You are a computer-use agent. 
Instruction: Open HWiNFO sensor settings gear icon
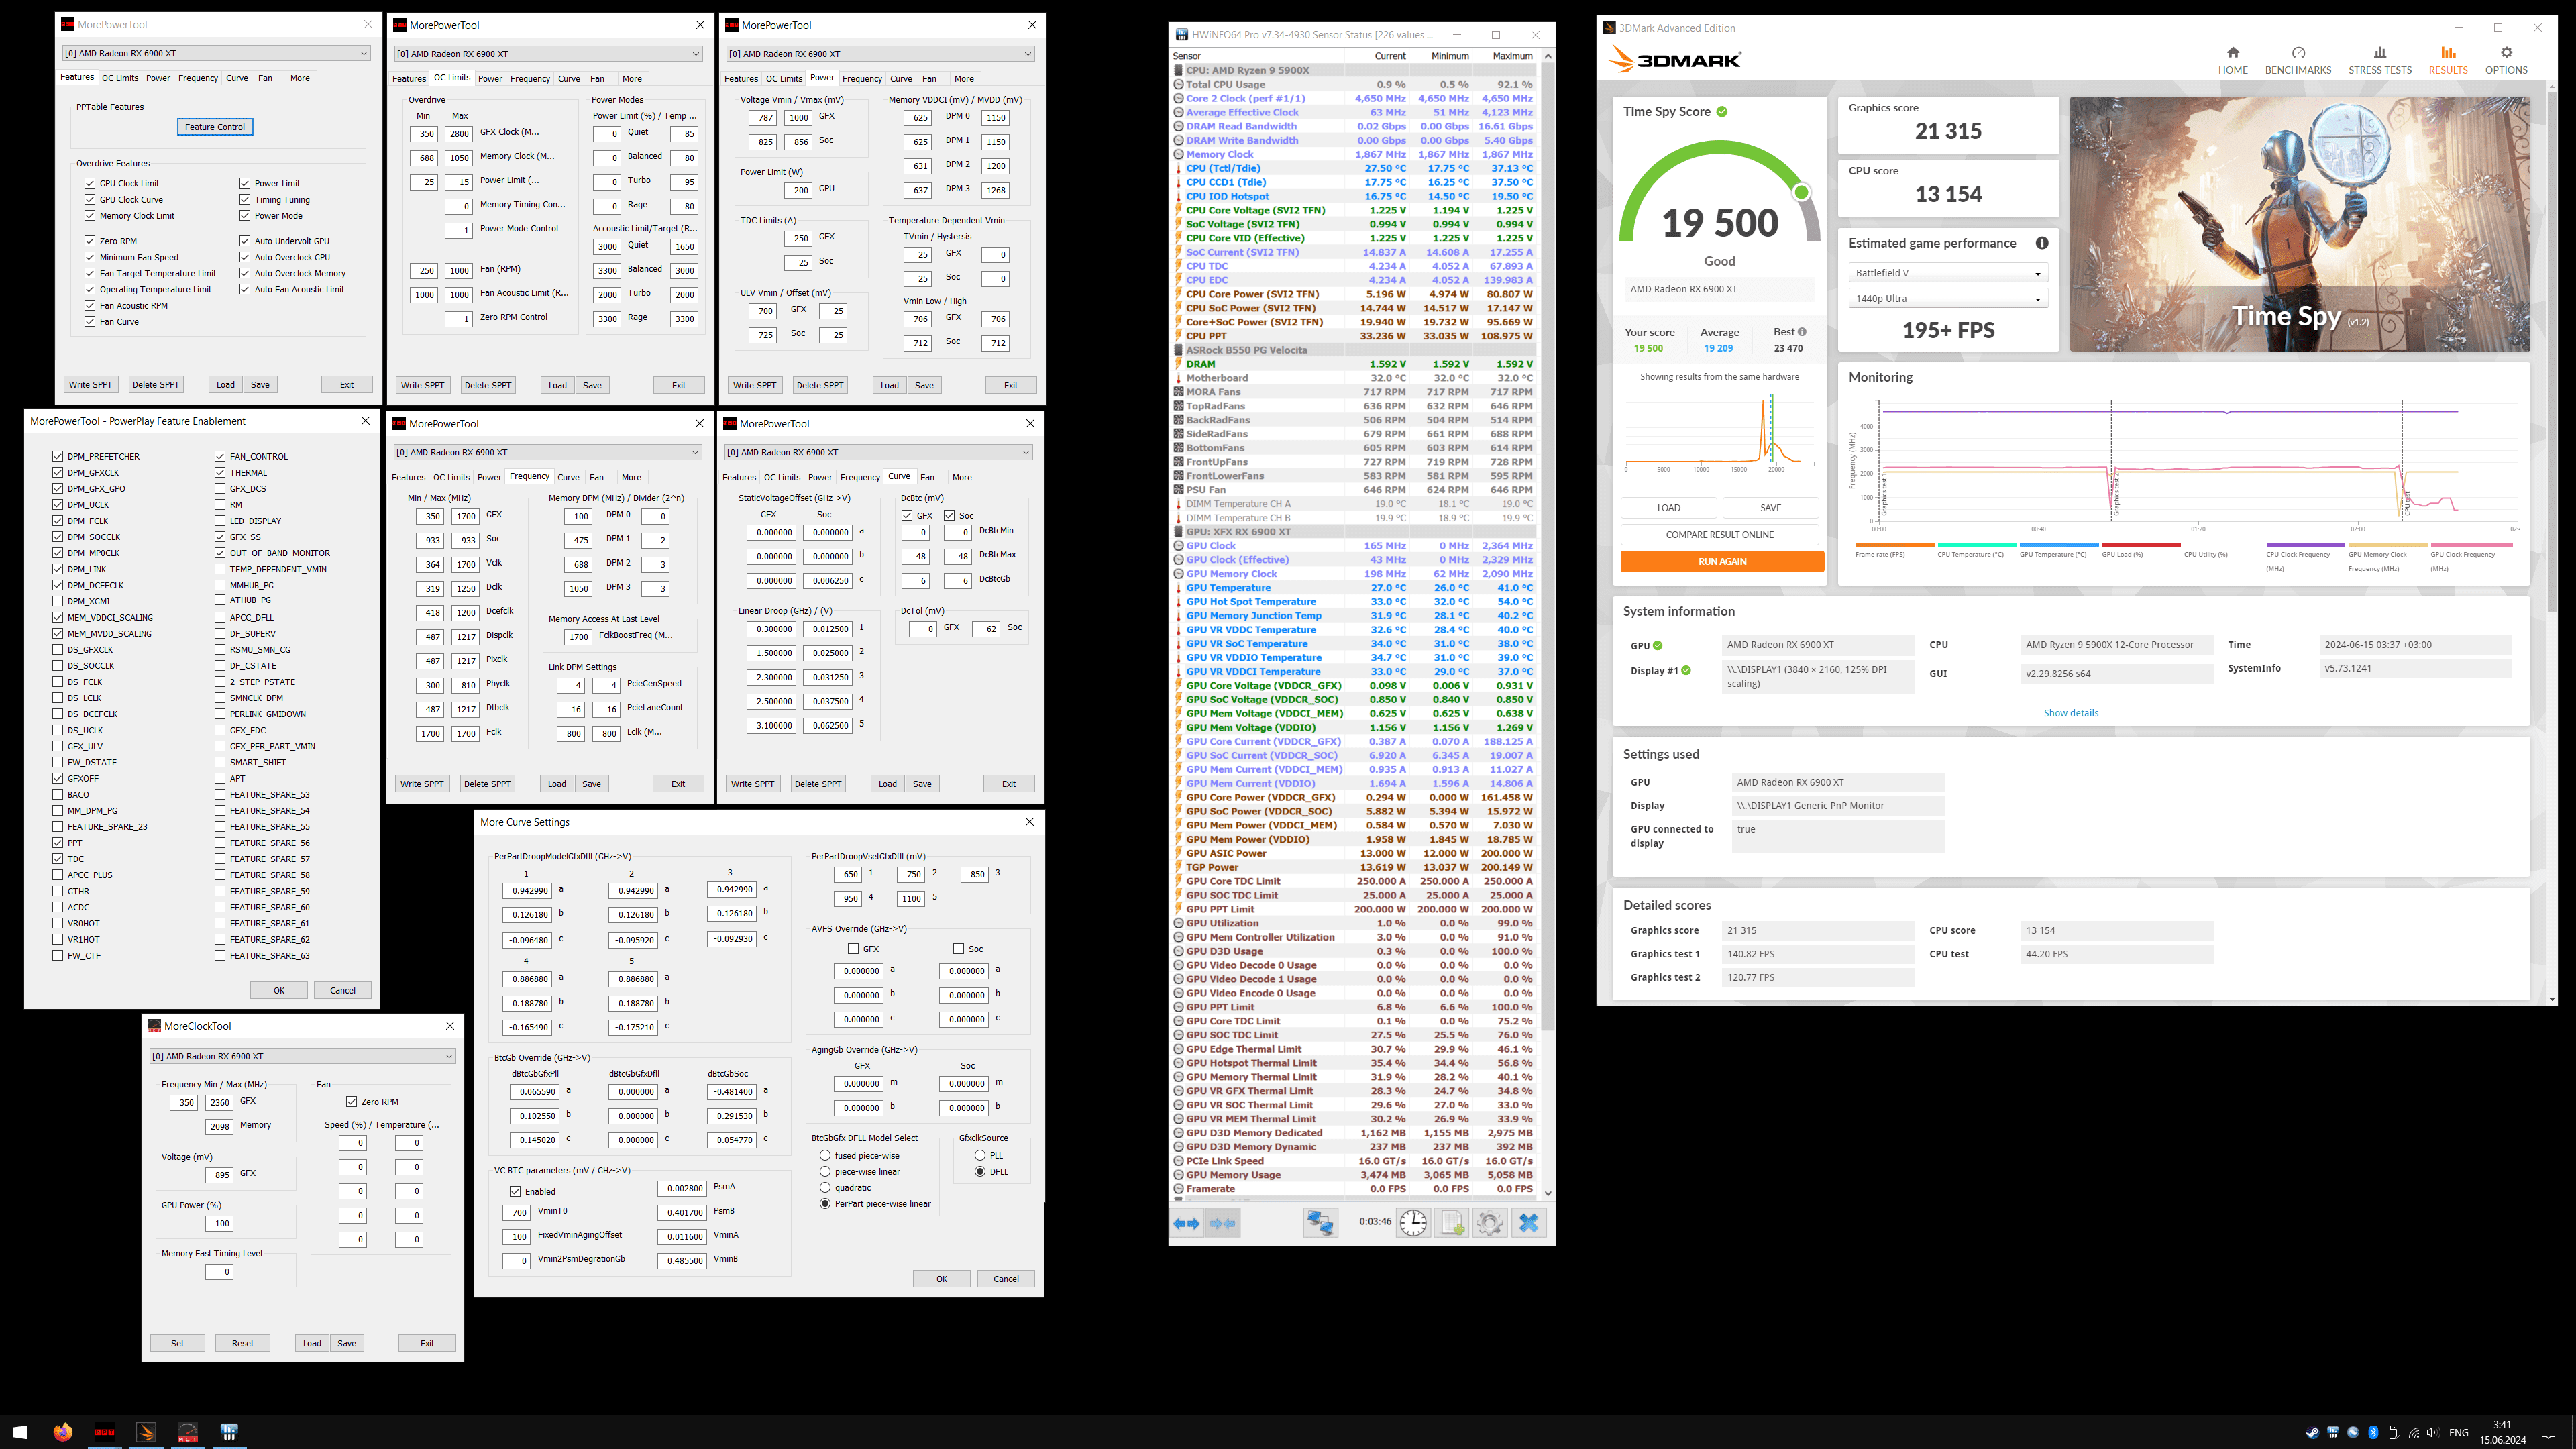tap(1489, 1223)
